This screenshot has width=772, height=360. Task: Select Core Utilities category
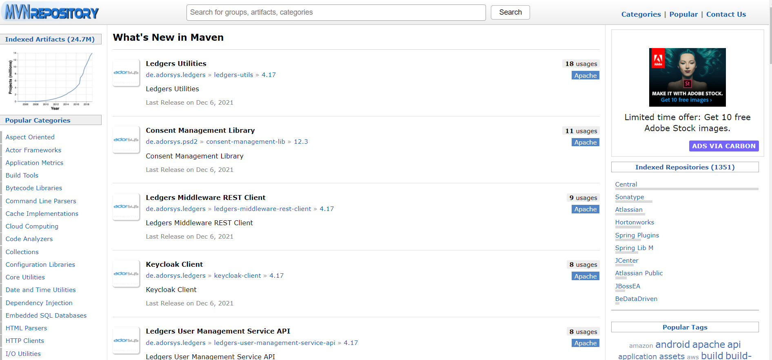25,277
